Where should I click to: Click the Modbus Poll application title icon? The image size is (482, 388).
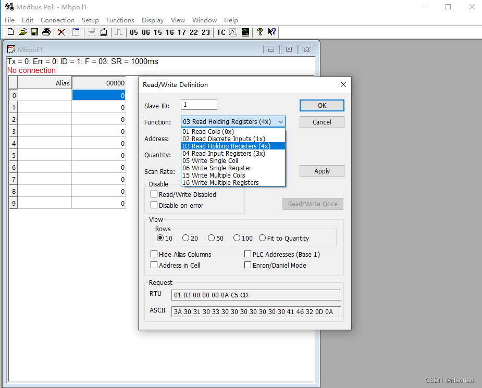(x=9, y=6)
